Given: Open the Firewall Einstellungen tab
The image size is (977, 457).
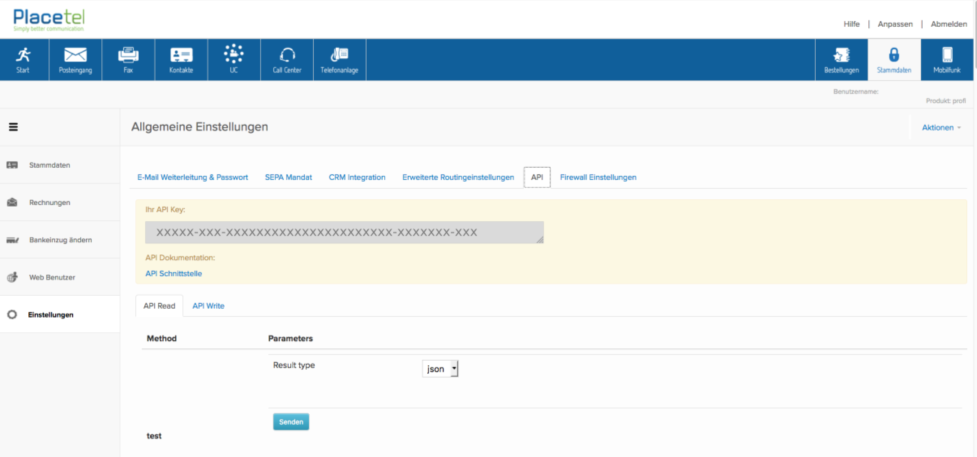Looking at the screenshot, I should [598, 177].
